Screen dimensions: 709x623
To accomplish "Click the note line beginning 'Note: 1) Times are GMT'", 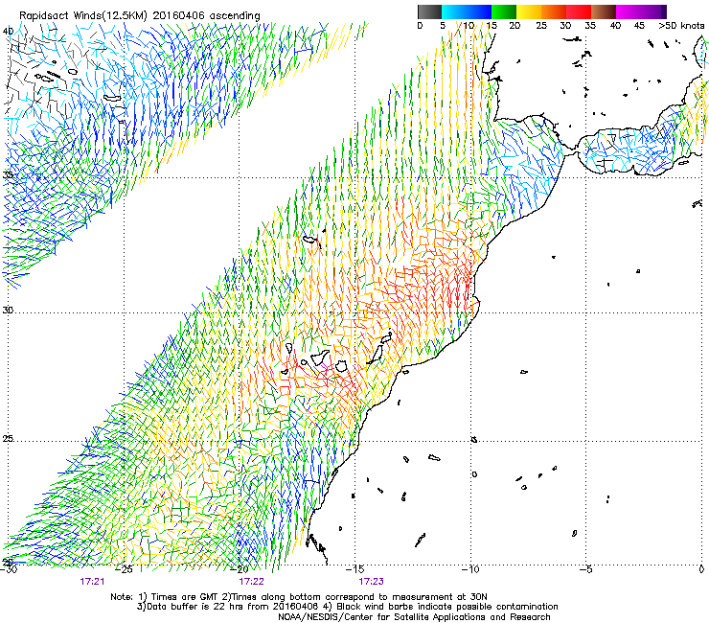I will coord(299,597).
